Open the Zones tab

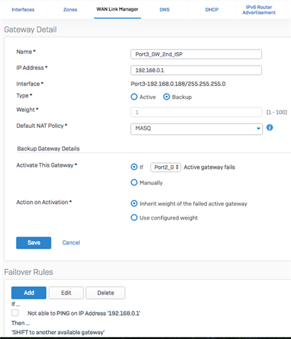point(70,10)
